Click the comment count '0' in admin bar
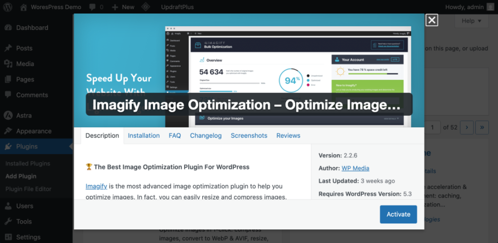The height and width of the screenshot is (243, 498). click(101, 7)
